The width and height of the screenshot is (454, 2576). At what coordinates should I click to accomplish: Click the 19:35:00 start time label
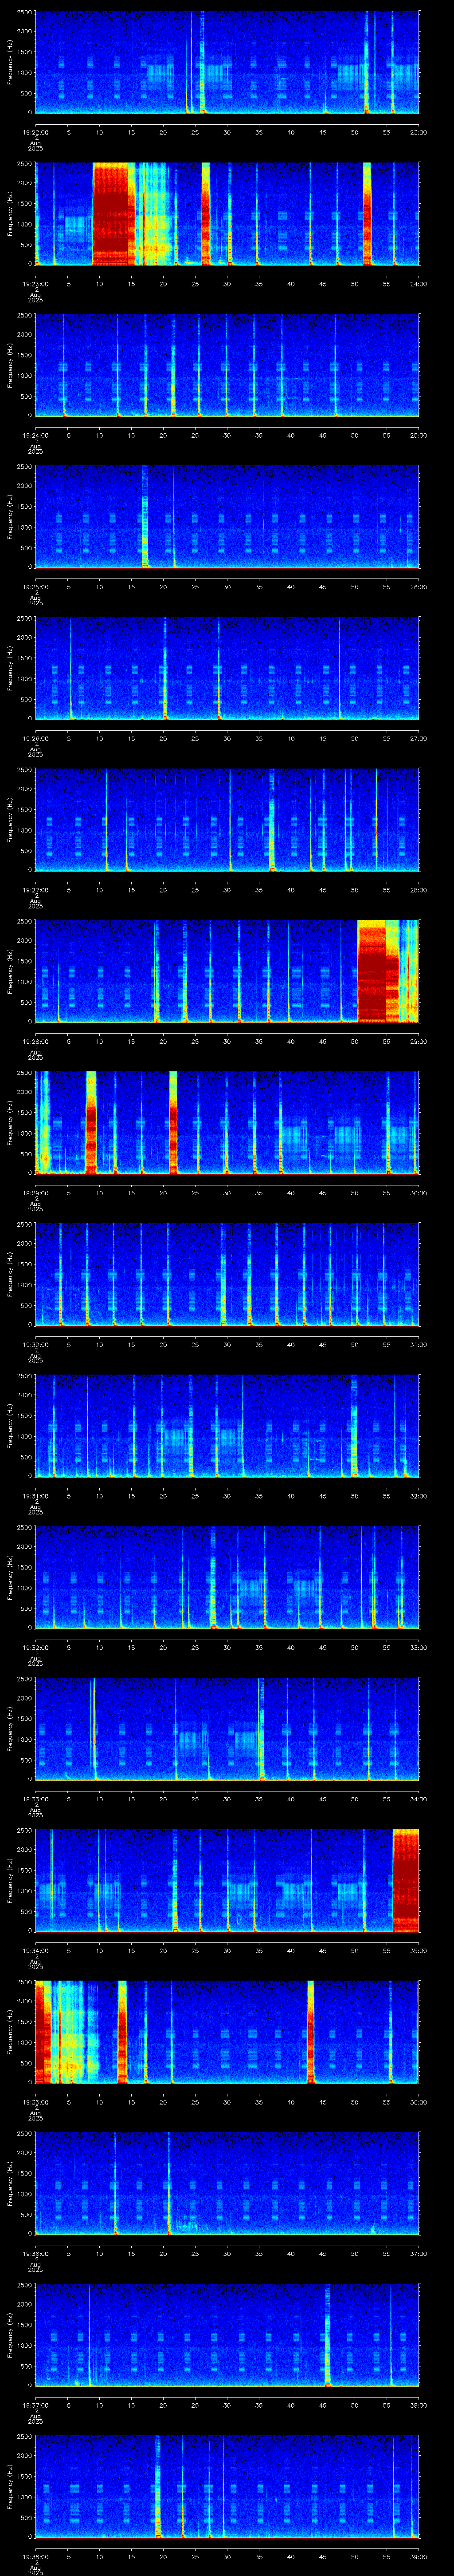tap(35, 2102)
